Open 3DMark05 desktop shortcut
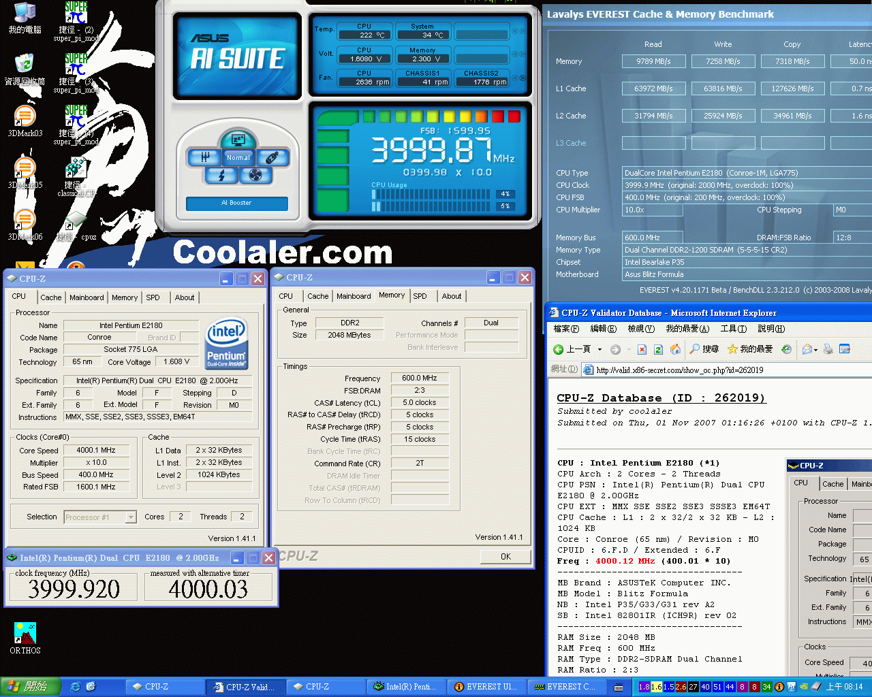This screenshot has width=872, height=697. click(25, 174)
